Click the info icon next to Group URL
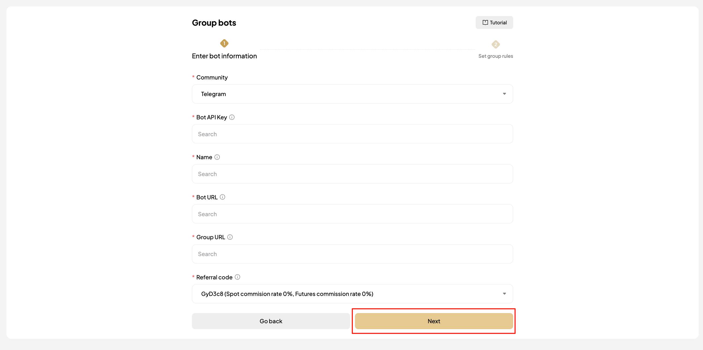 (x=230, y=237)
